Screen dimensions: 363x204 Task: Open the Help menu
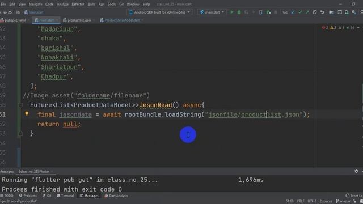click(146, 4)
